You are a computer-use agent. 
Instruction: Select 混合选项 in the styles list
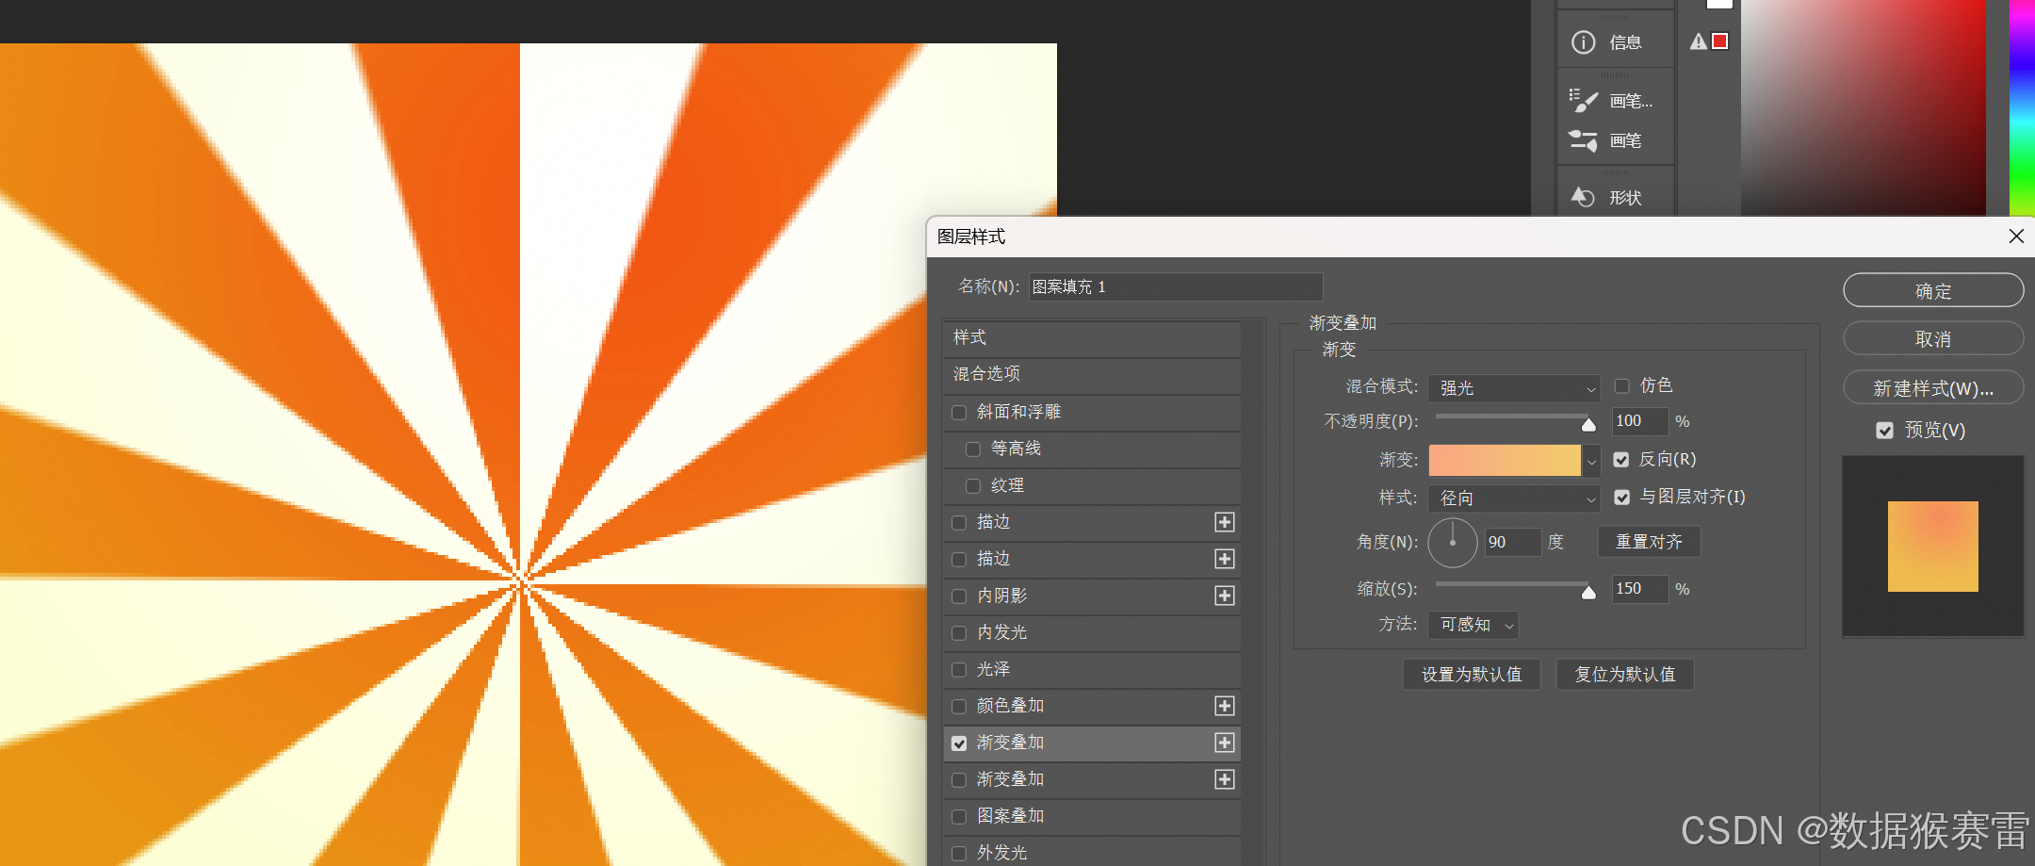[1092, 374]
